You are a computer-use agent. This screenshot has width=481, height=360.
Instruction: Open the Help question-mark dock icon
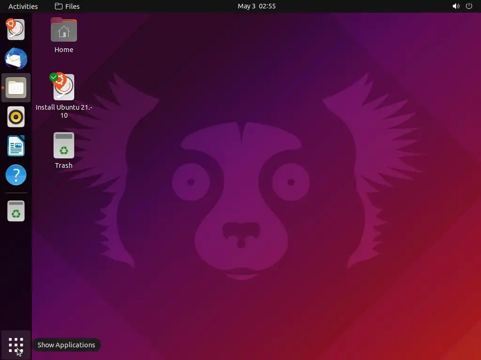coord(16,175)
